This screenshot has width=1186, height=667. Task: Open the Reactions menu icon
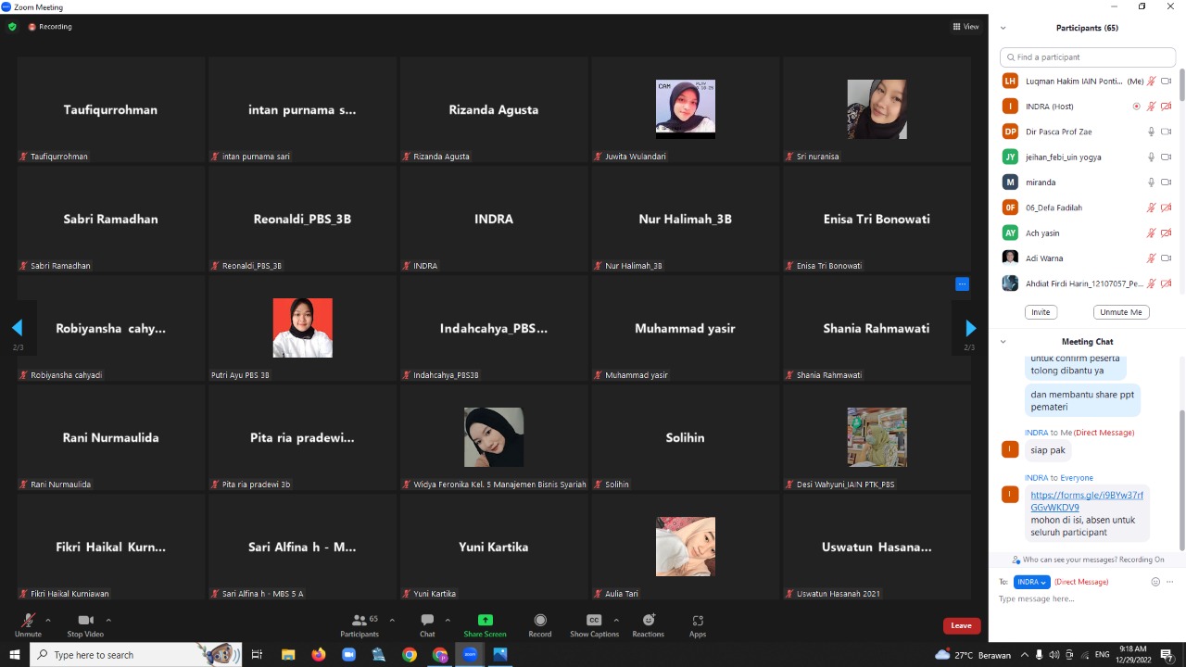point(649,621)
